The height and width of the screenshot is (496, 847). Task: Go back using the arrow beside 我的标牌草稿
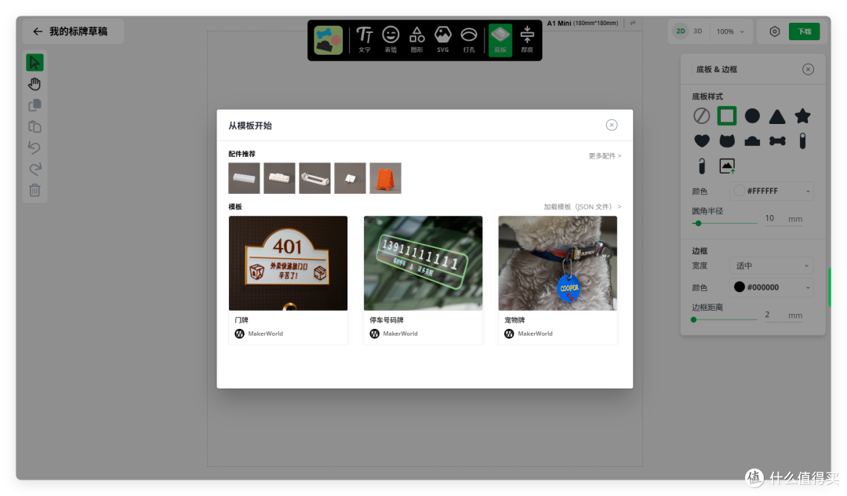point(38,31)
